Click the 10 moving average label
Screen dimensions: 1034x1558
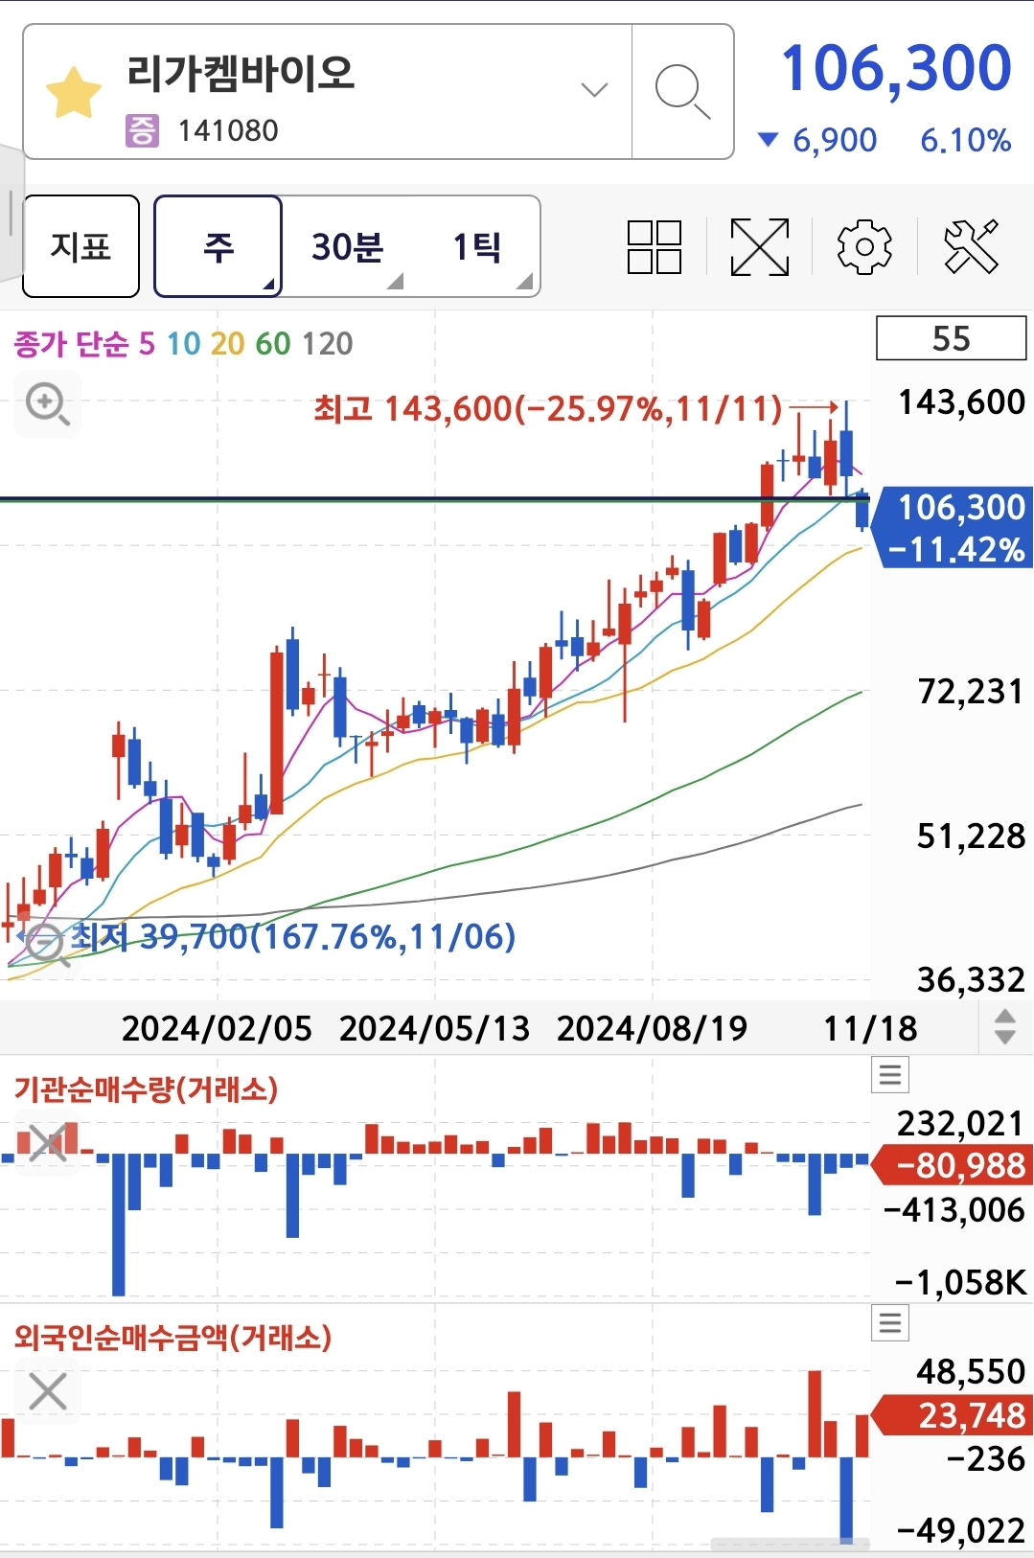tap(183, 343)
